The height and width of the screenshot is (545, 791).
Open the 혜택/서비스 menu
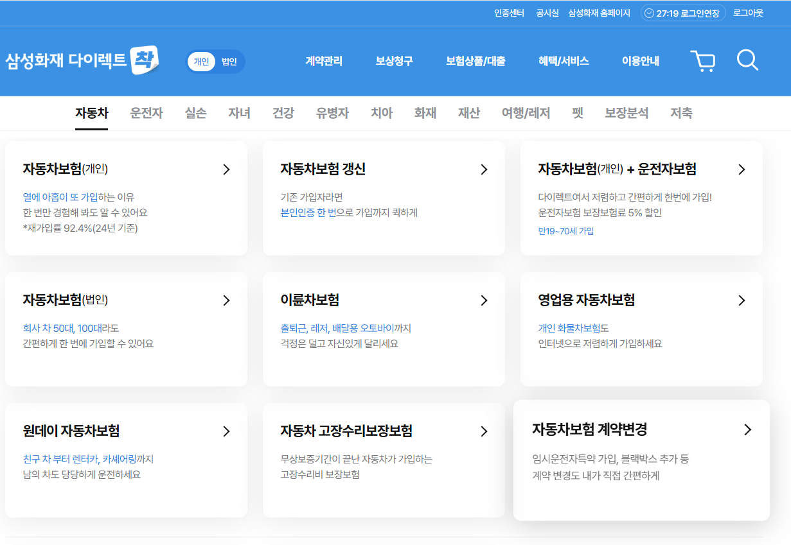[x=564, y=62]
